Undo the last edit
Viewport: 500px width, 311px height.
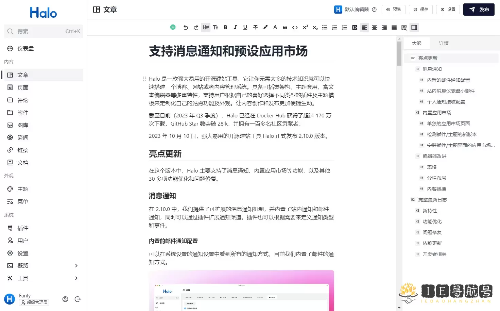pyautogui.click(x=186, y=28)
